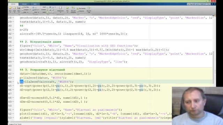Click 'n=20;' on line 31
The width and height of the screenshot is (223, 125).
(24, 30)
